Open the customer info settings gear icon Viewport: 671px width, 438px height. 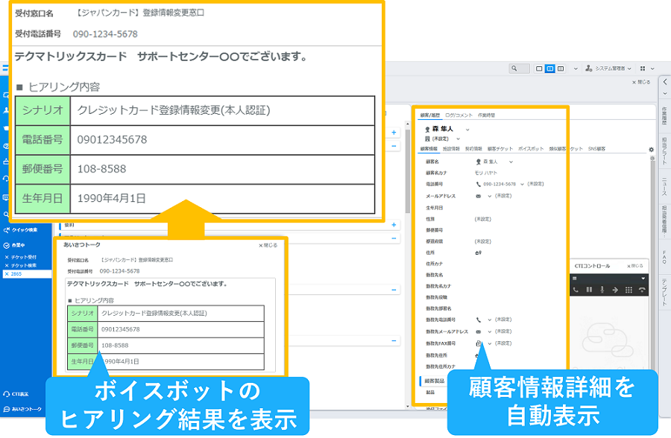tap(652, 150)
